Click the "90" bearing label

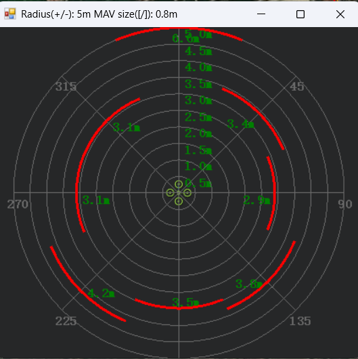[x=345, y=205]
